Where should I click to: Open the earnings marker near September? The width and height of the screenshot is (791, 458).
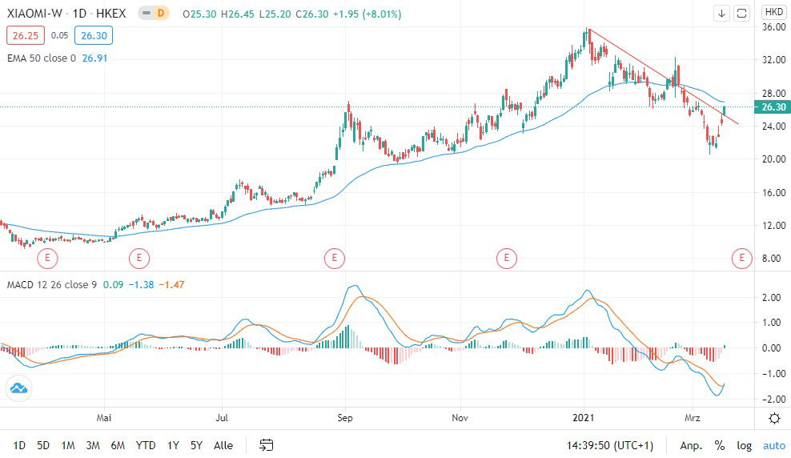pyautogui.click(x=334, y=258)
